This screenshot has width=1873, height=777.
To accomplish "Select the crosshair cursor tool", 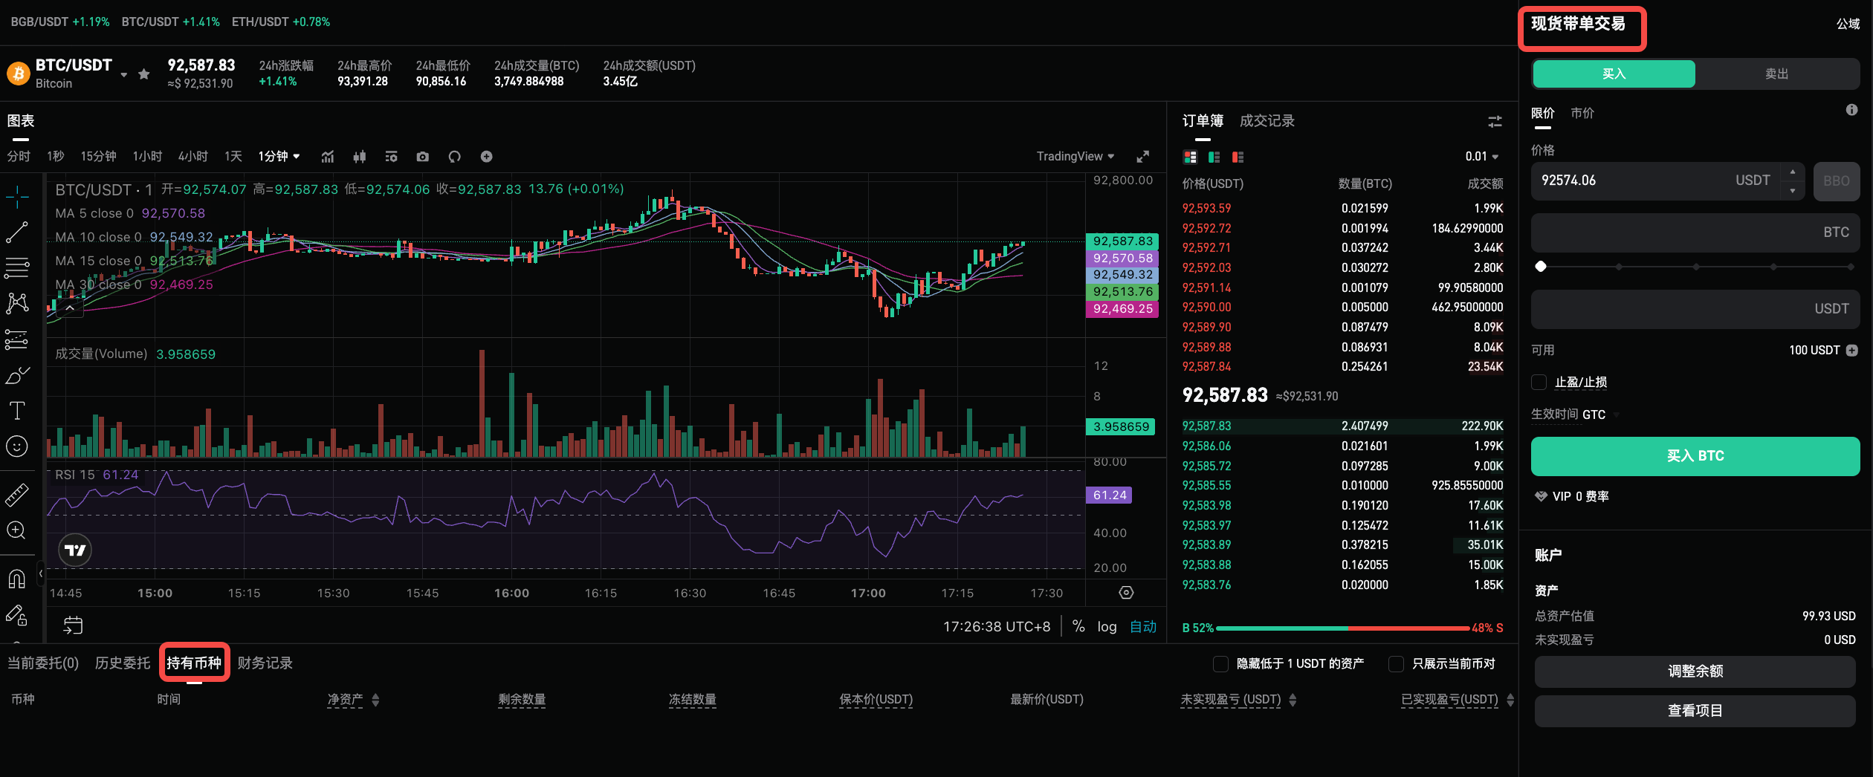I will click(18, 197).
